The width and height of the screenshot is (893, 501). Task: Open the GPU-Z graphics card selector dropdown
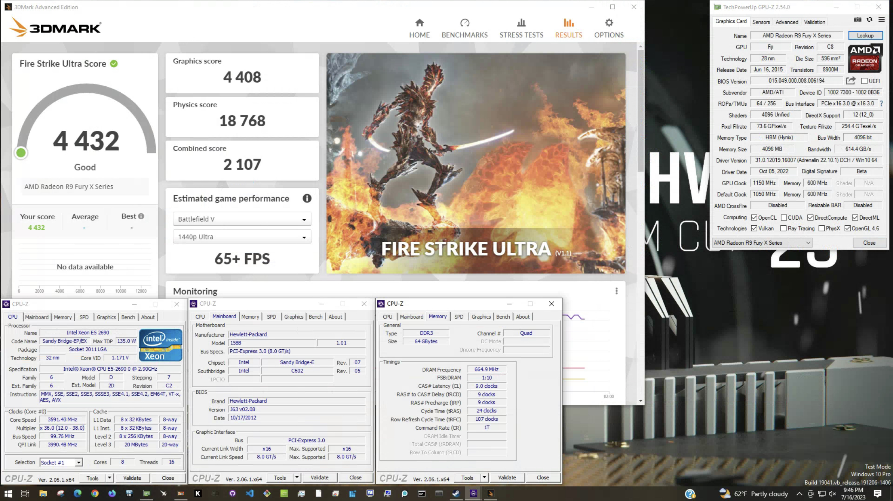tap(762, 243)
